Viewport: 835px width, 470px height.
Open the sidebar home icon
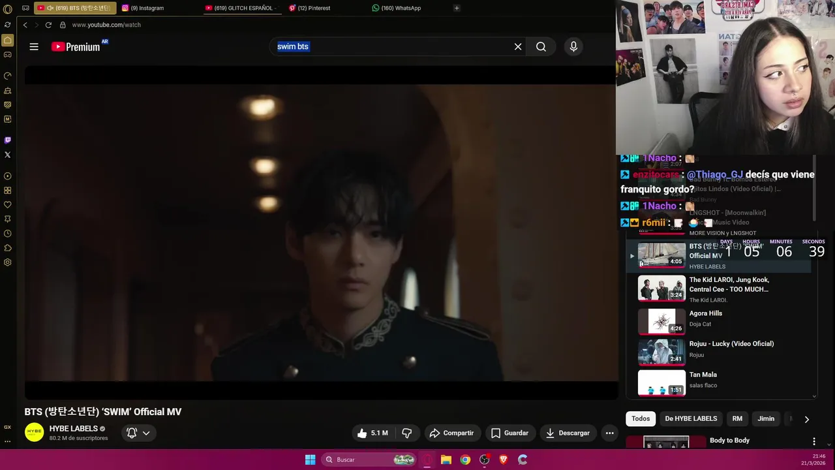pyautogui.click(x=8, y=40)
